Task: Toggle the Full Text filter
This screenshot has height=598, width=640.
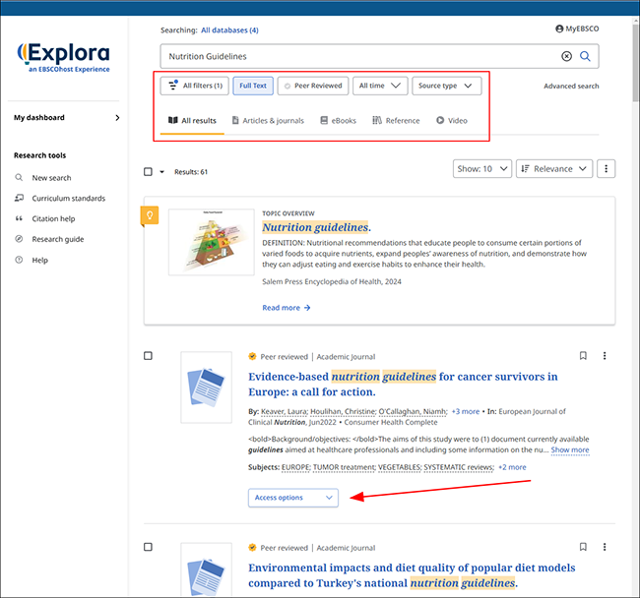Action: 253,86
